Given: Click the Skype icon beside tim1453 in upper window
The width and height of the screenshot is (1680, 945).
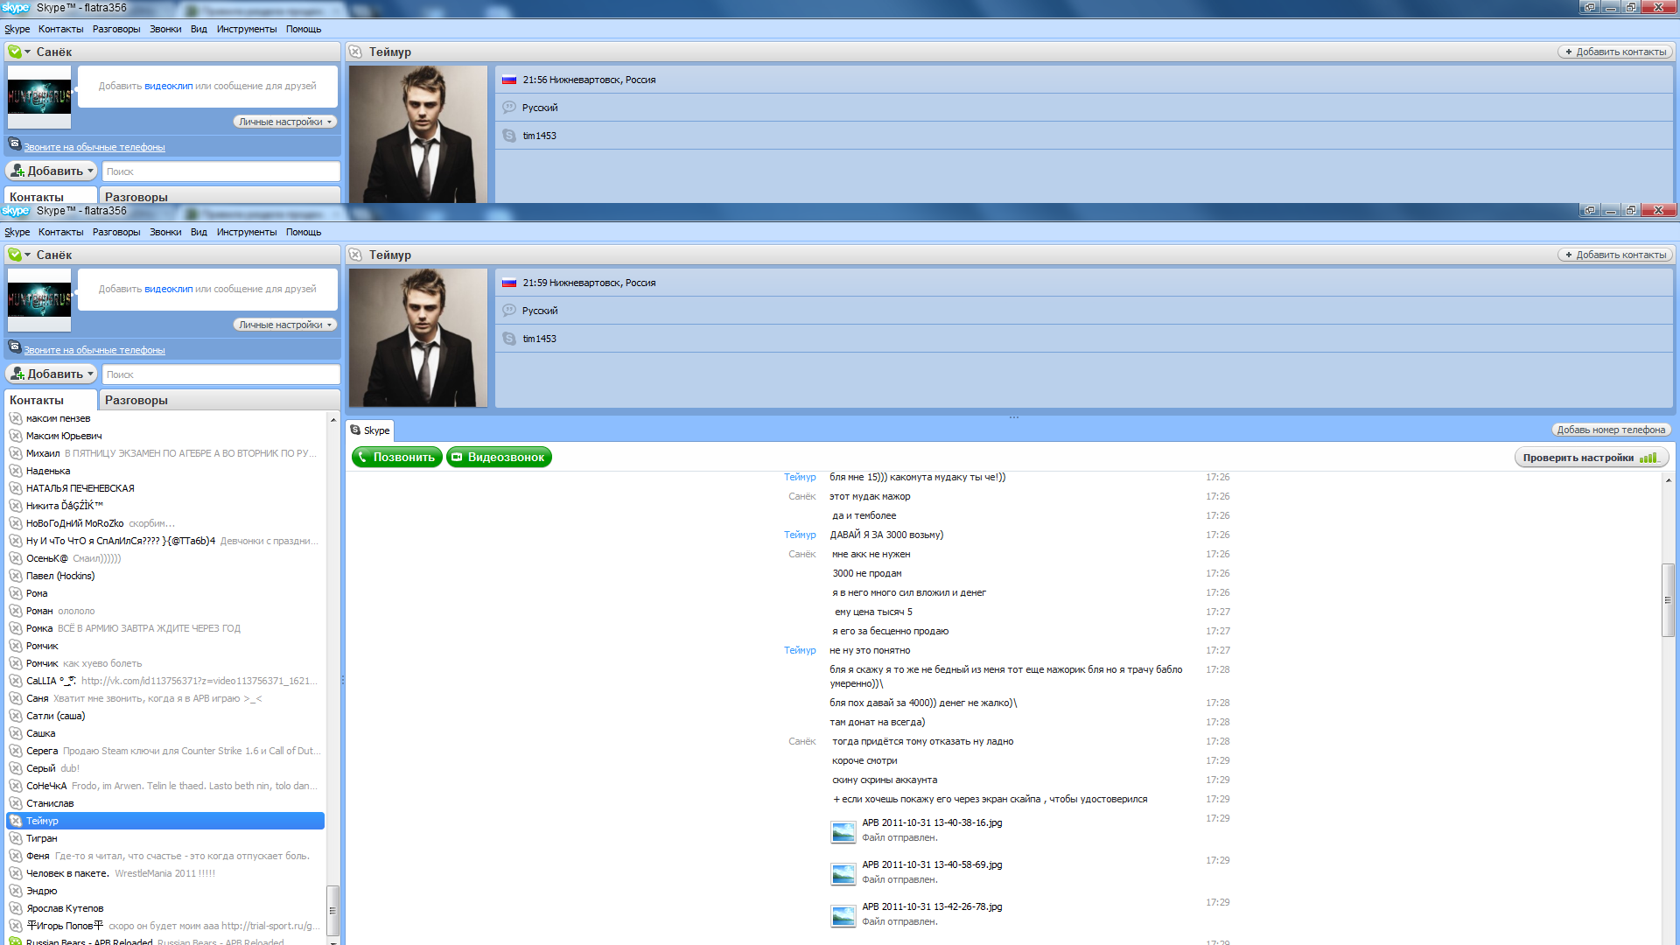Looking at the screenshot, I should pyautogui.click(x=509, y=136).
